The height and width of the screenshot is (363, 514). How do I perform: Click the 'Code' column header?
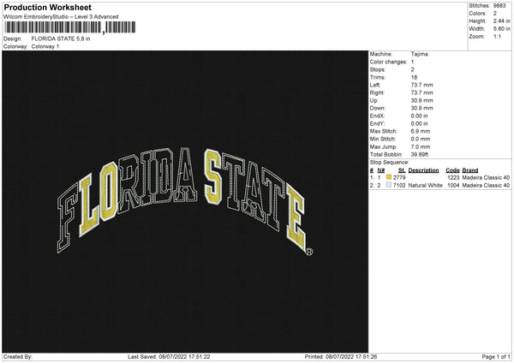[452, 170]
